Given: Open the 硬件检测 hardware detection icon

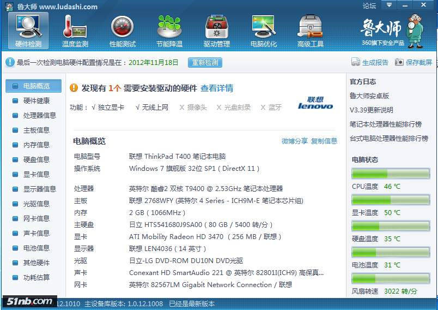Looking at the screenshot, I should click(28, 27).
